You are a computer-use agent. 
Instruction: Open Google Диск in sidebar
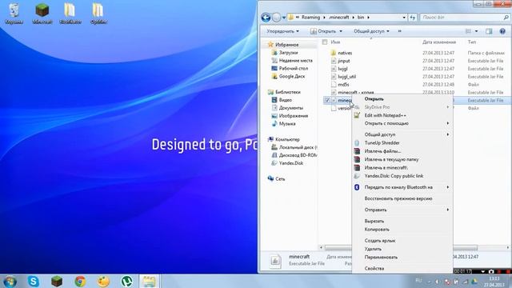[x=291, y=77]
